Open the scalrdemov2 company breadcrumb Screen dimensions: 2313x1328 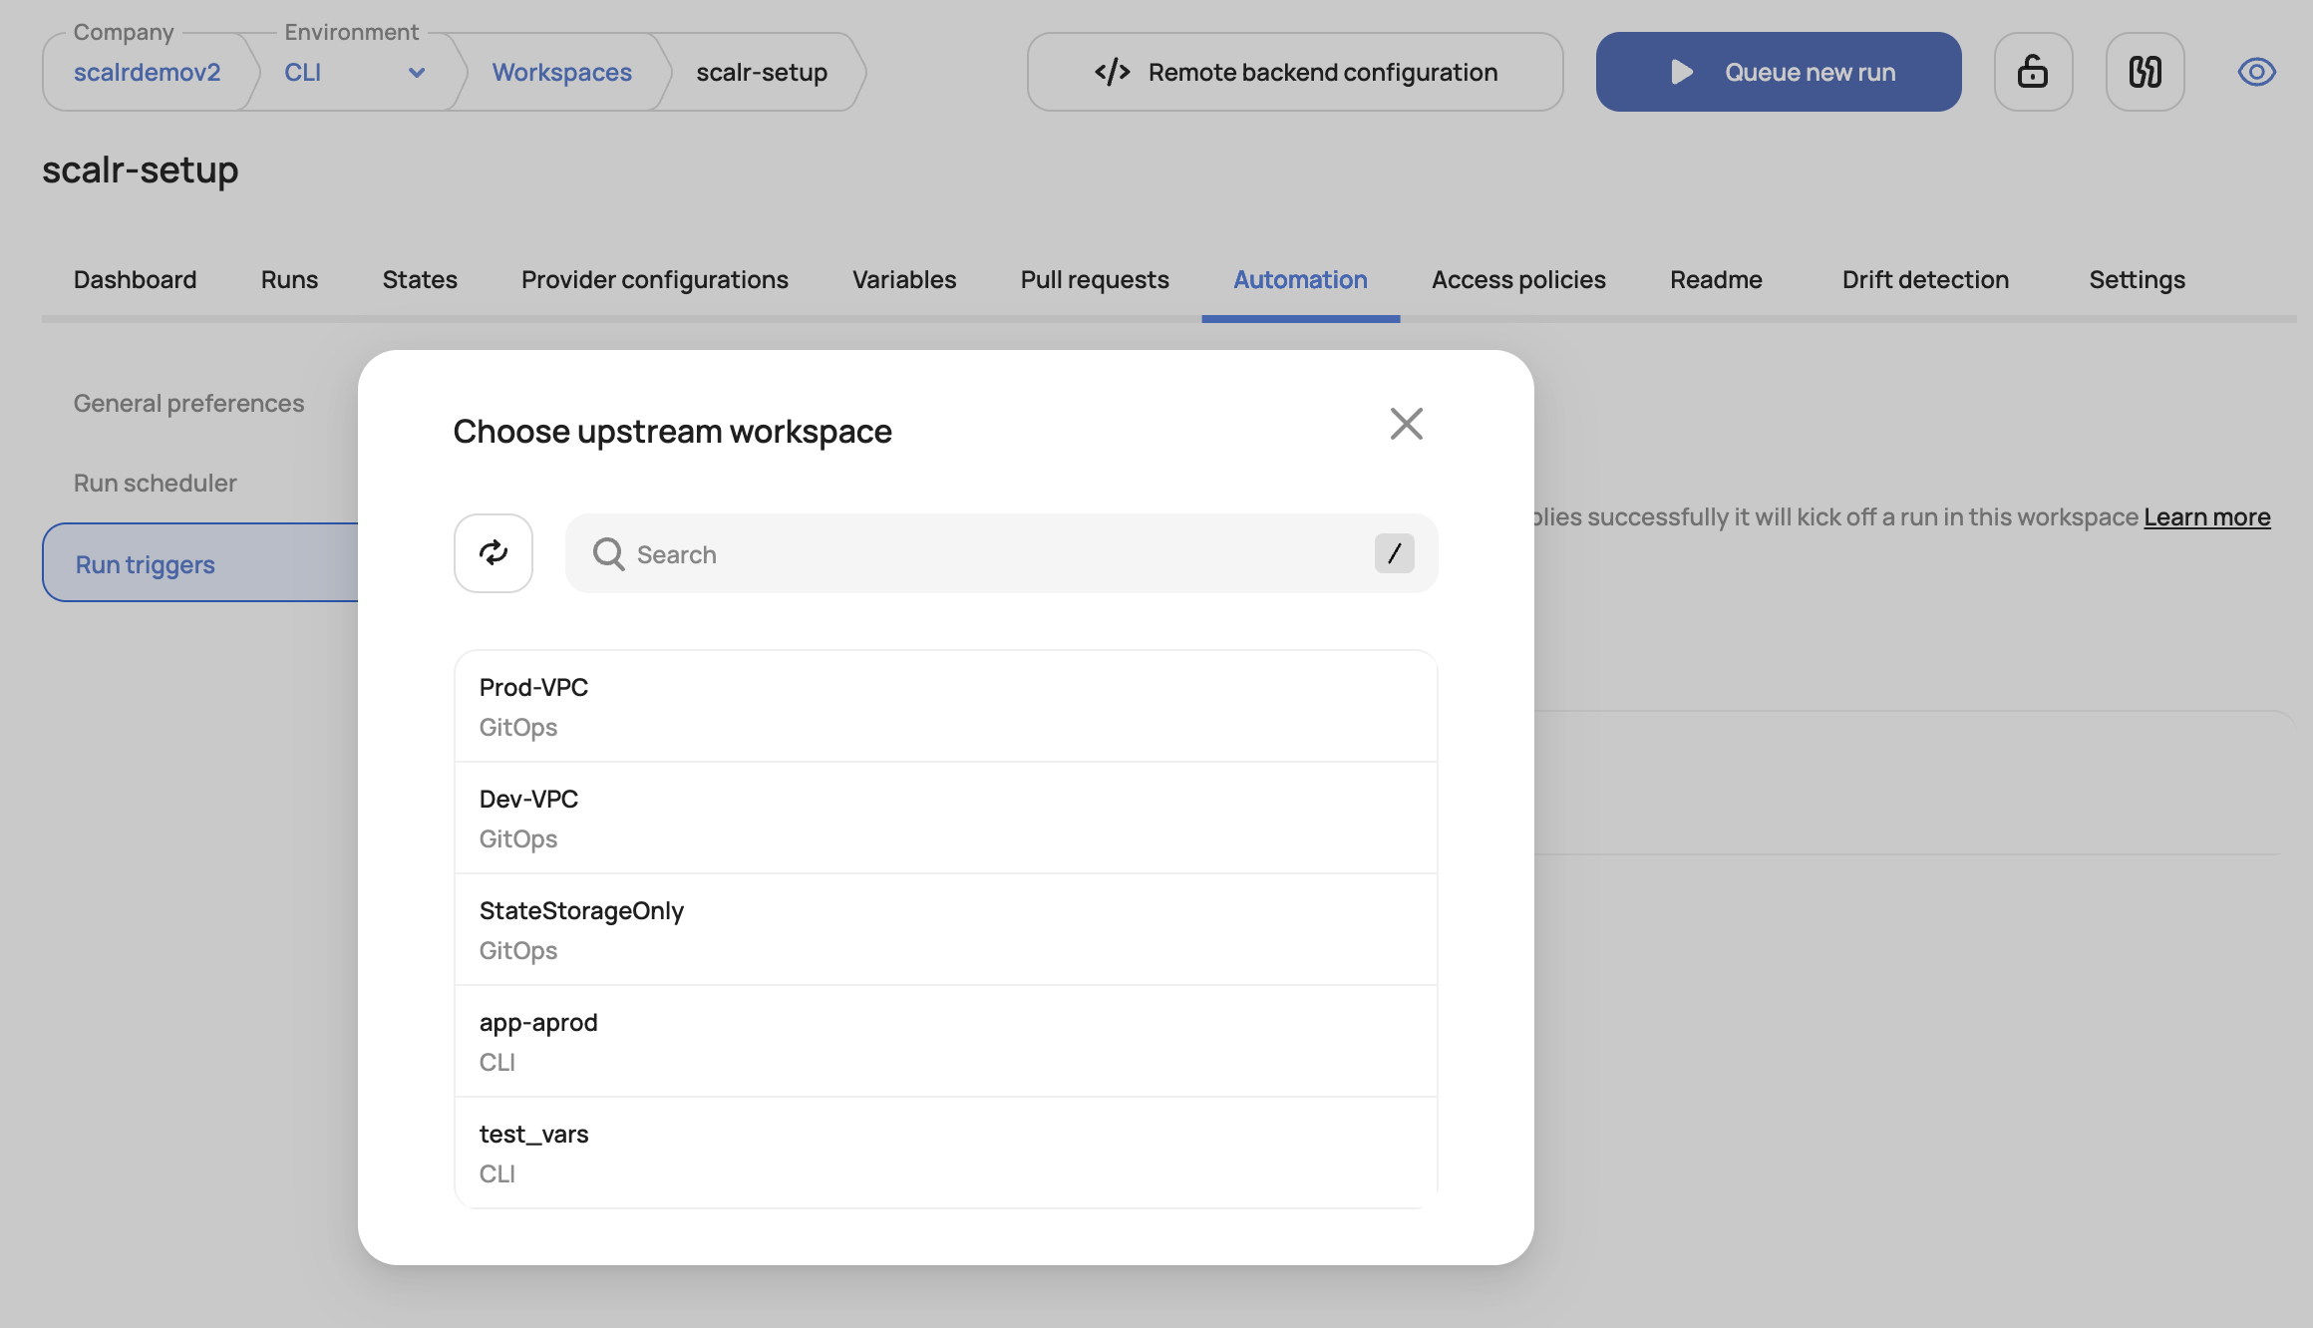click(x=147, y=73)
